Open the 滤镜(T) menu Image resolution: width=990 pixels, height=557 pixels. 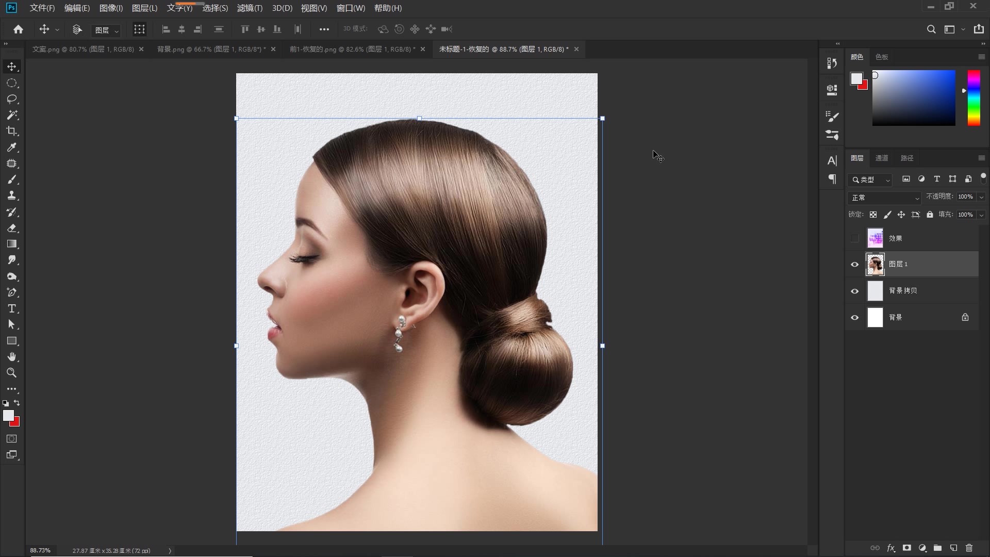click(250, 8)
